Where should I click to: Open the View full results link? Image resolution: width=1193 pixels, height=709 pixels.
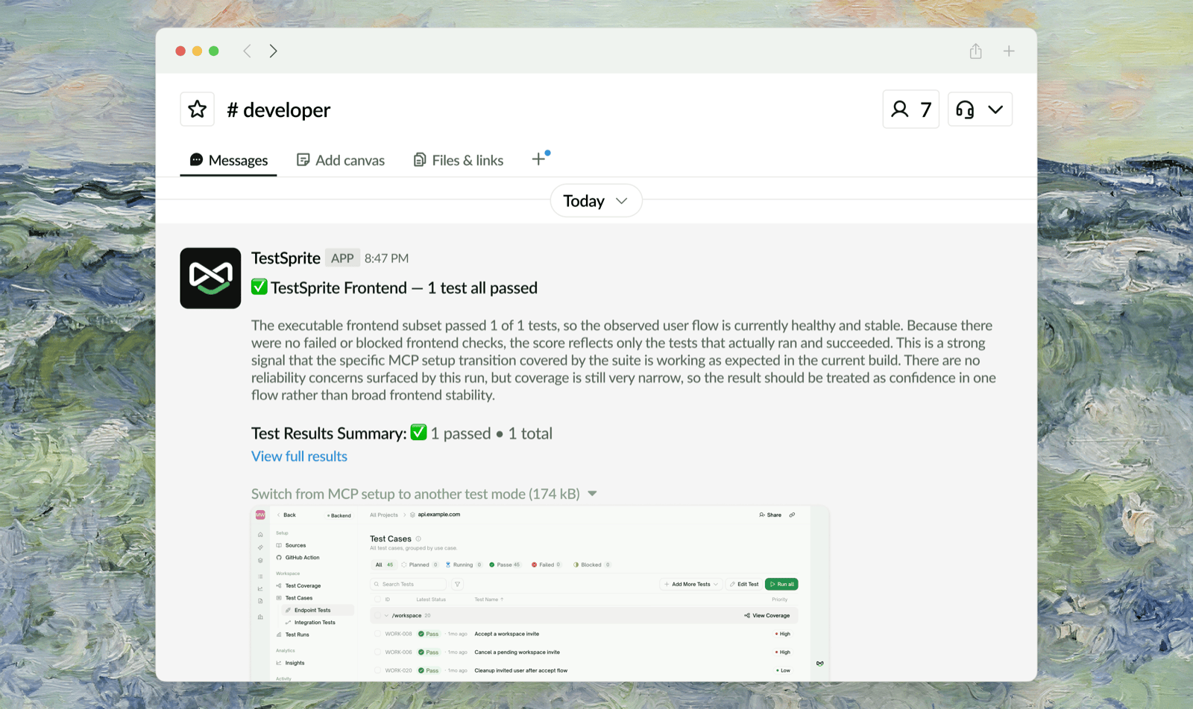click(x=299, y=457)
